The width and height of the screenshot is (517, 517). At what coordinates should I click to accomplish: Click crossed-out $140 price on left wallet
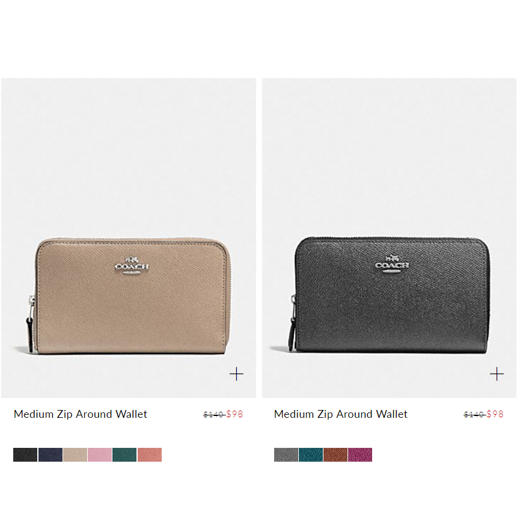tap(214, 414)
